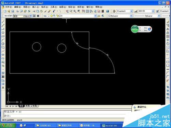Open the 工具 (Tools) menu
Image resolution: width=171 pixels, height=128 pixels.
click(54, 7)
